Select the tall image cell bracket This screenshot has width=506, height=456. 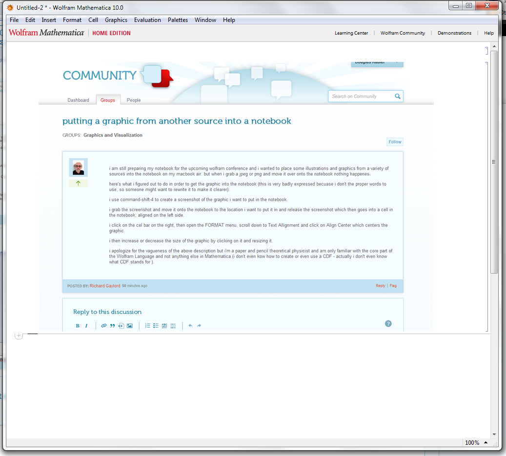pos(486,197)
